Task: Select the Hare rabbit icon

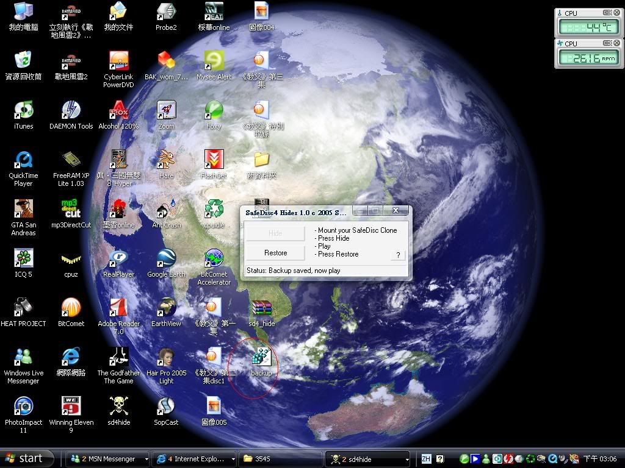Action: point(166,160)
